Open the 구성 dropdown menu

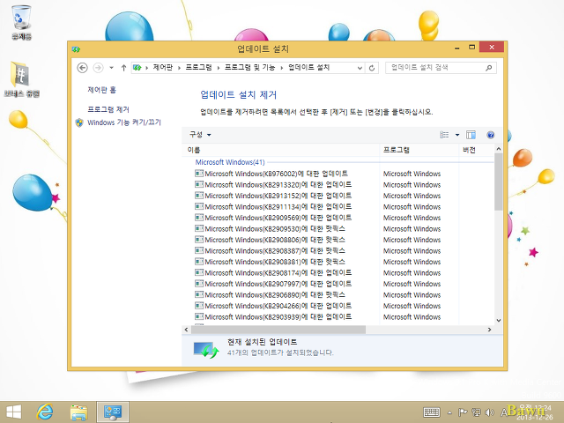point(200,135)
